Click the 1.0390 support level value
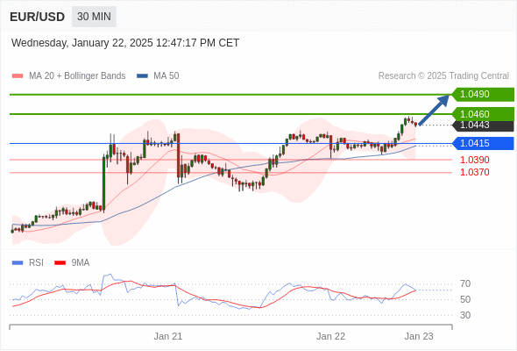The height and width of the screenshot is (351, 517). coord(475,160)
